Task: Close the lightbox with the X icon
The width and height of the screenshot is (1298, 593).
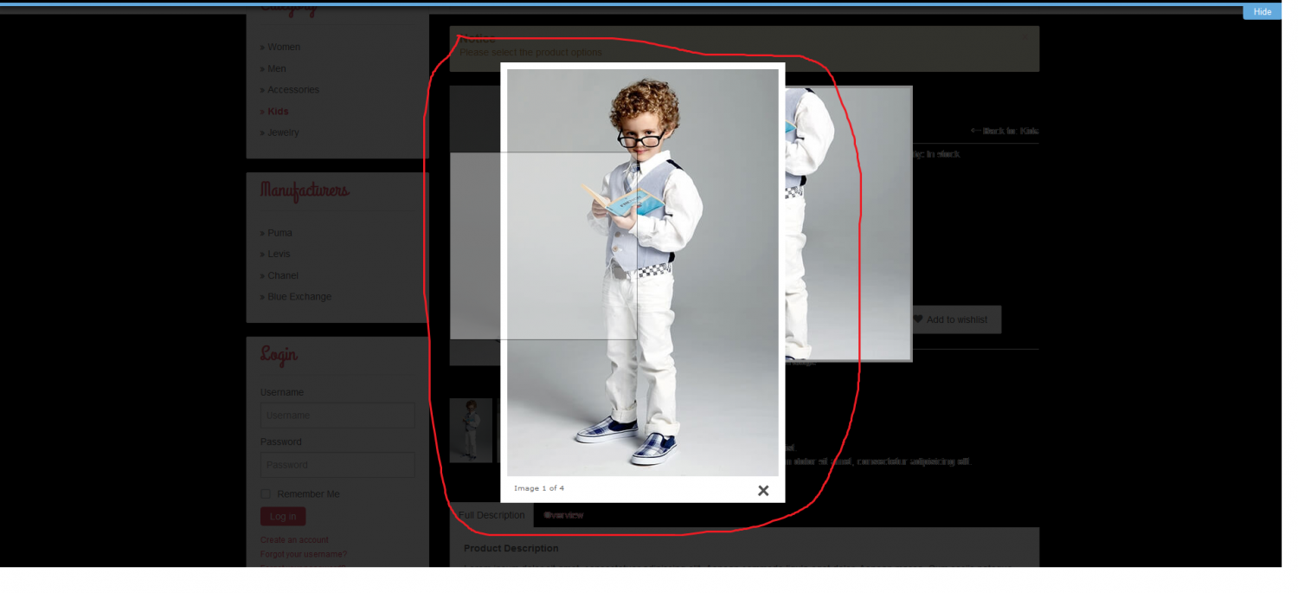Action: point(762,491)
